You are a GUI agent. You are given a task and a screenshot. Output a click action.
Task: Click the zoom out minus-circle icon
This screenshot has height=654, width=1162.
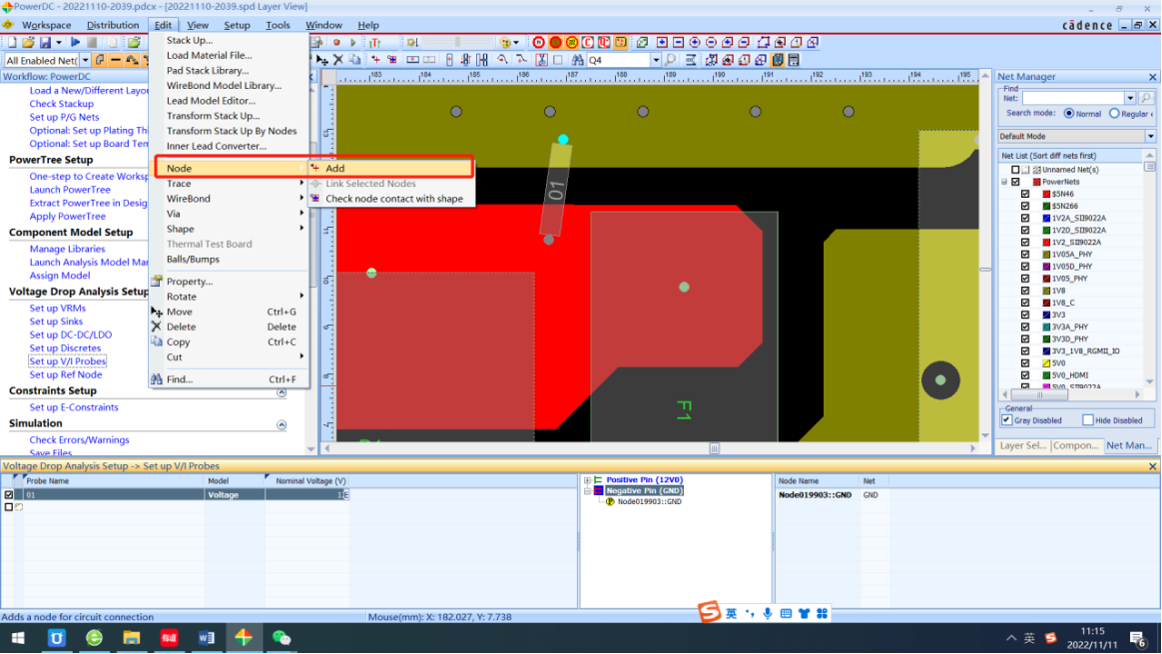pos(711,42)
